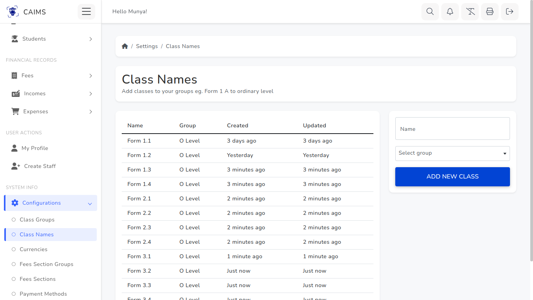Click the text format toolbar icon
Screen dimensions: 533x300
click(470, 12)
